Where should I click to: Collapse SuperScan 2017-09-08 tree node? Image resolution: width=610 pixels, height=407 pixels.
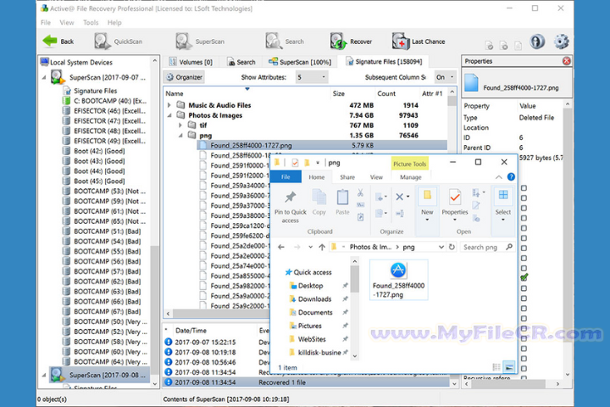(x=44, y=375)
